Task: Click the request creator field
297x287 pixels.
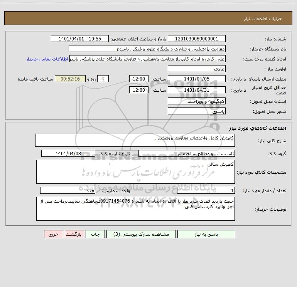Action: (x=148, y=59)
